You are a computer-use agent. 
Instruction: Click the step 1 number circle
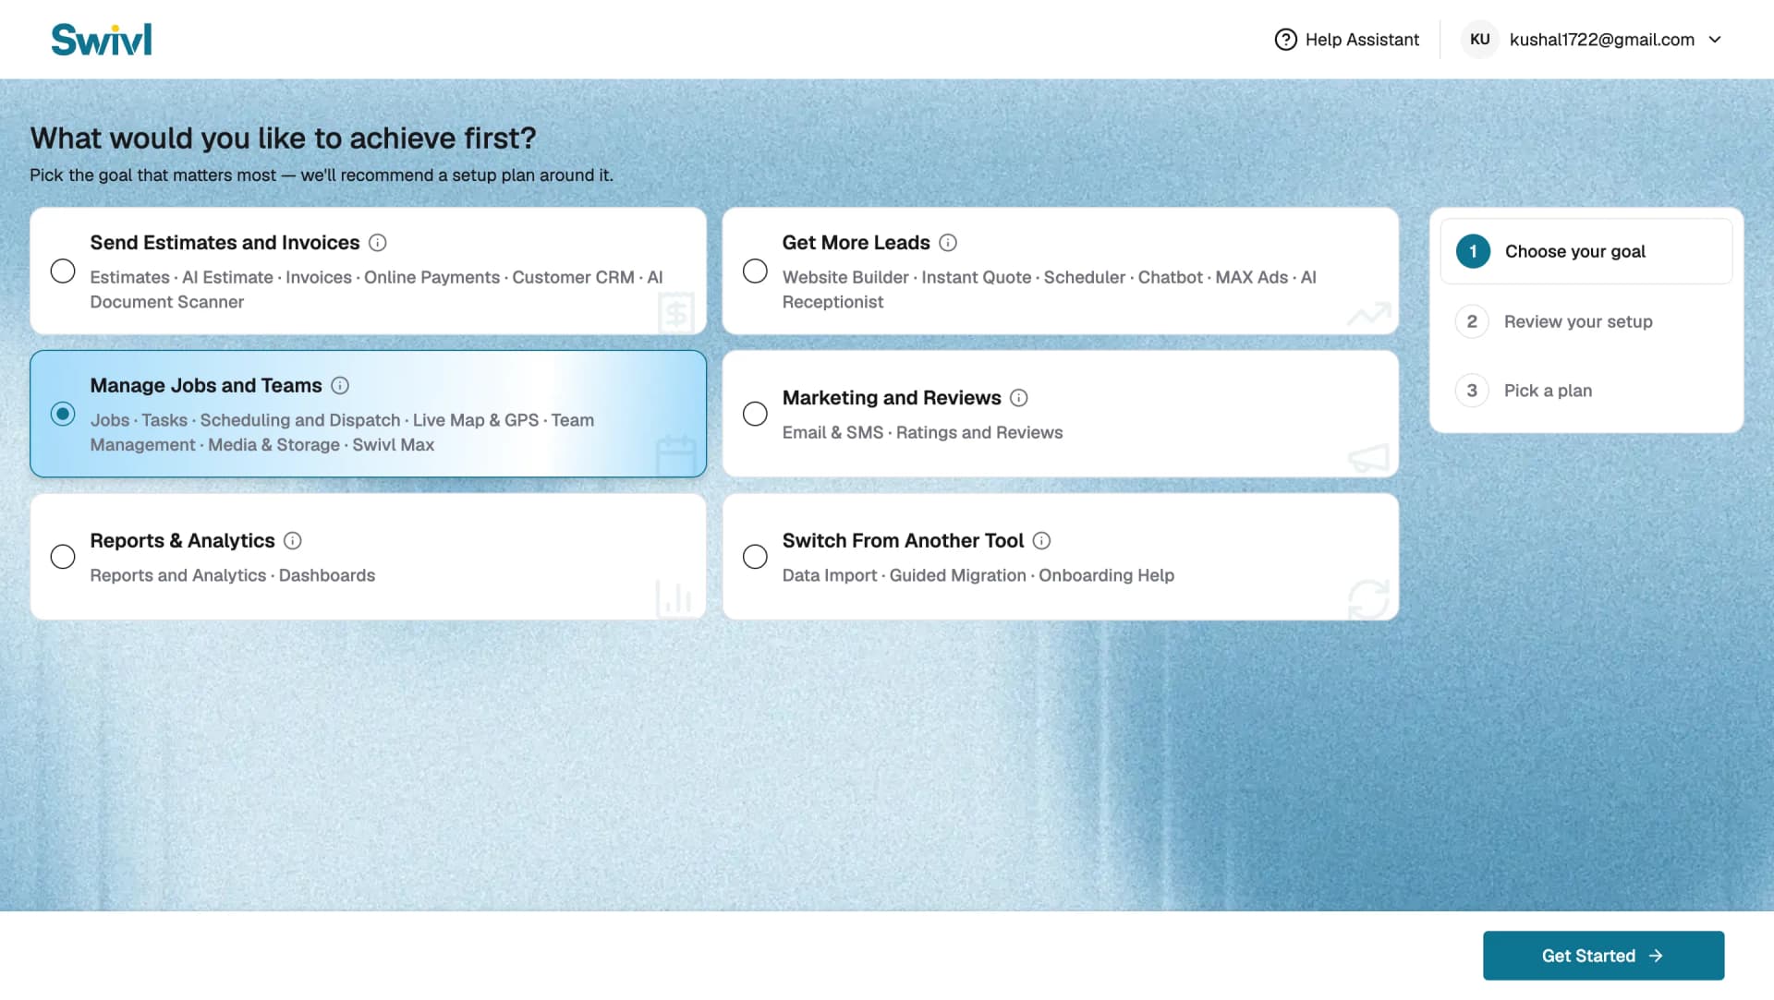1473,251
